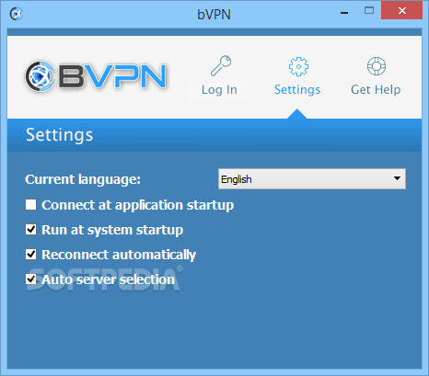Click the bVPN title bar app icon

(17, 14)
